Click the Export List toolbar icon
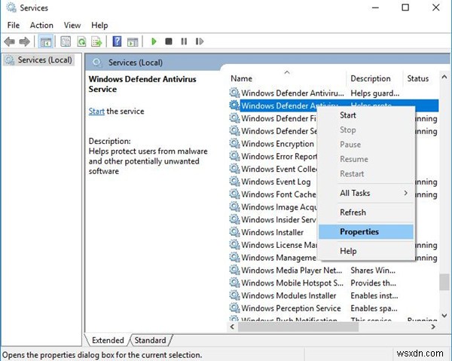 (x=96, y=41)
